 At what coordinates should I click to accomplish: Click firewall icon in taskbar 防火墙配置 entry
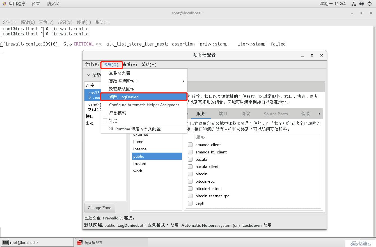80,243
